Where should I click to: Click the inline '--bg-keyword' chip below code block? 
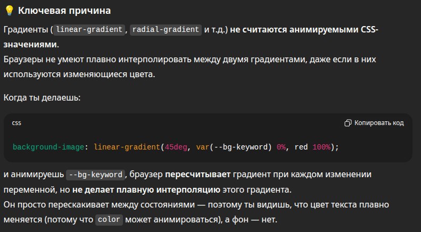96,175
